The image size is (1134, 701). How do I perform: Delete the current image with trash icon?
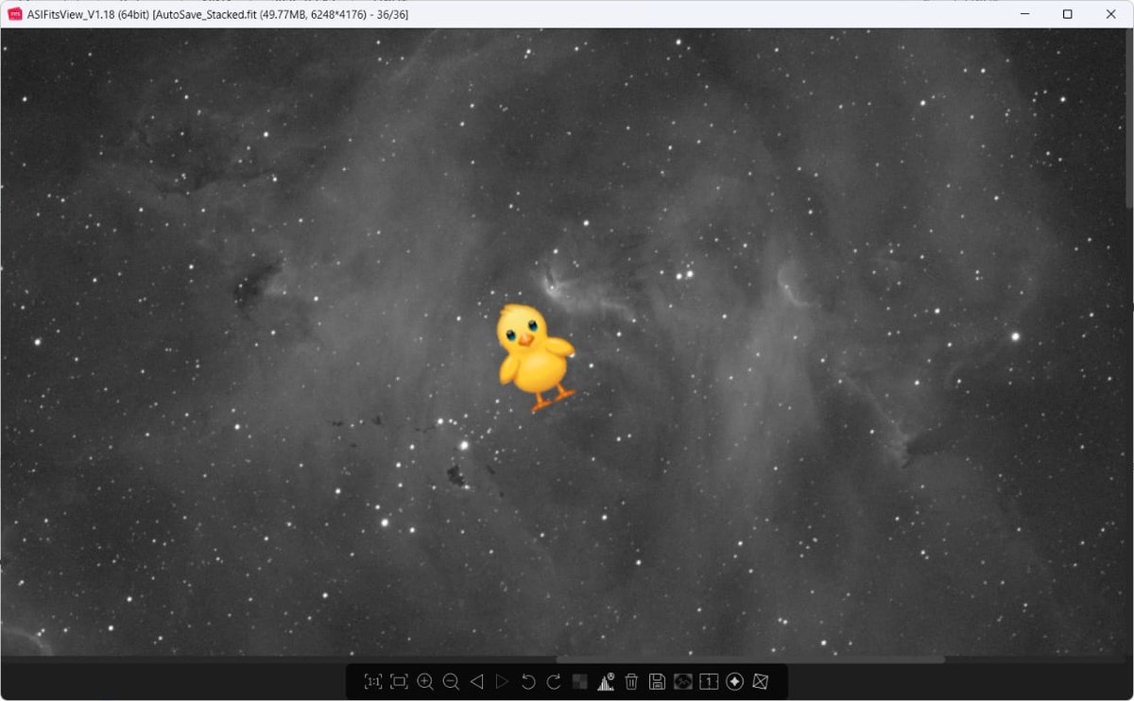point(631,681)
